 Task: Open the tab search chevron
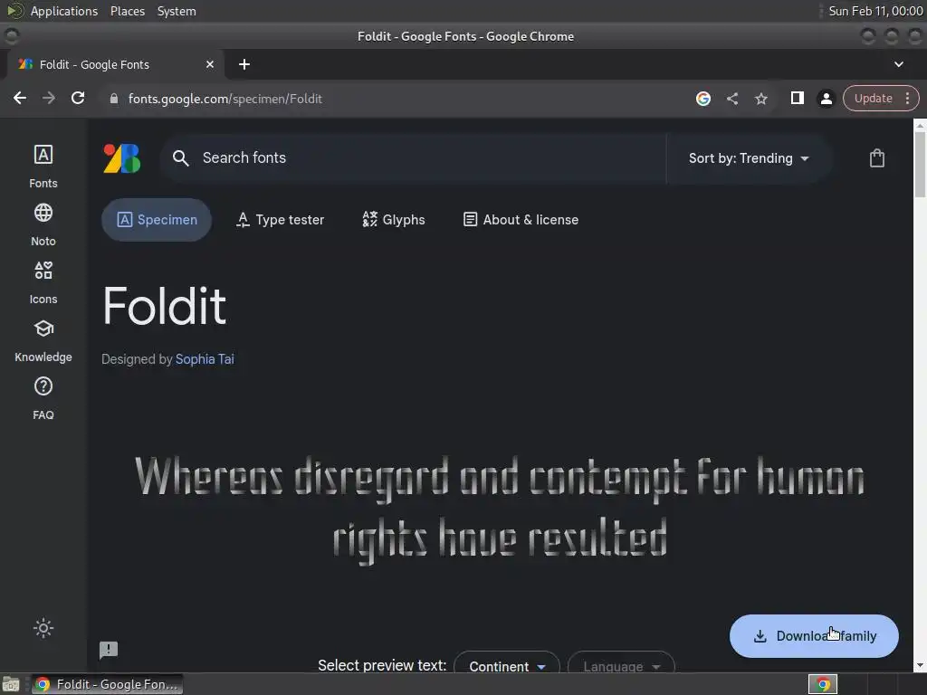click(899, 64)
